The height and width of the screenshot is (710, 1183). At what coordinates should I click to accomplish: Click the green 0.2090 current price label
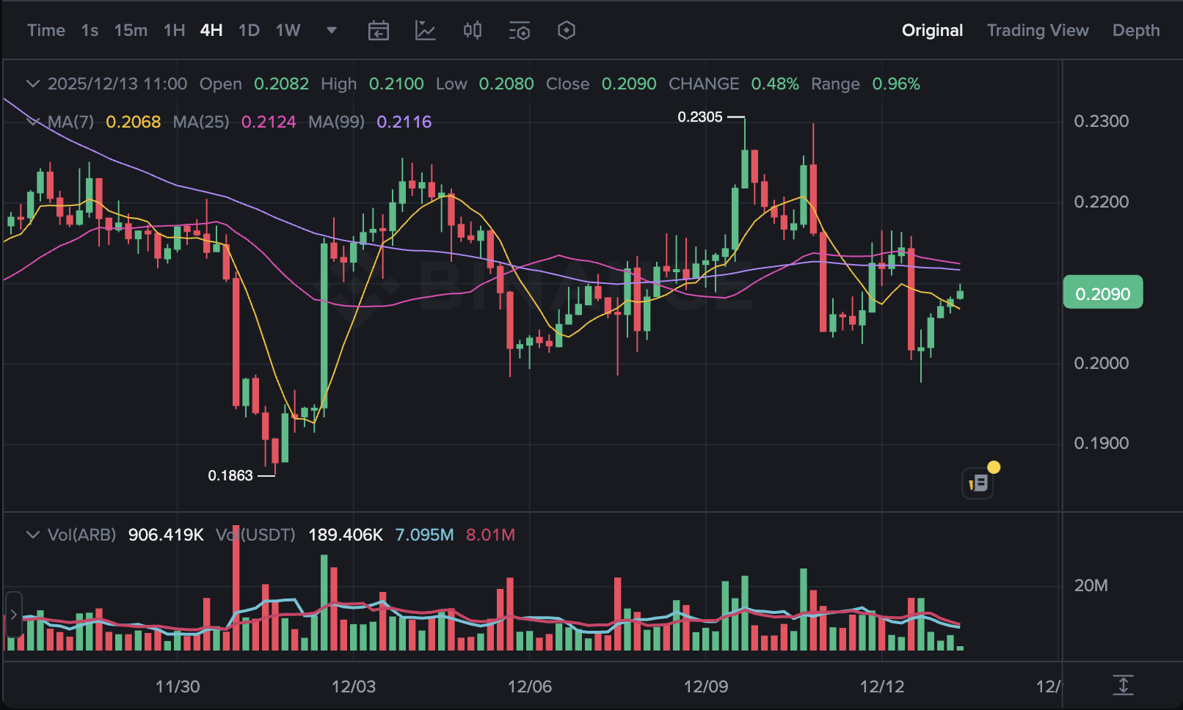pyautogui.click(x=1102, y=293)
